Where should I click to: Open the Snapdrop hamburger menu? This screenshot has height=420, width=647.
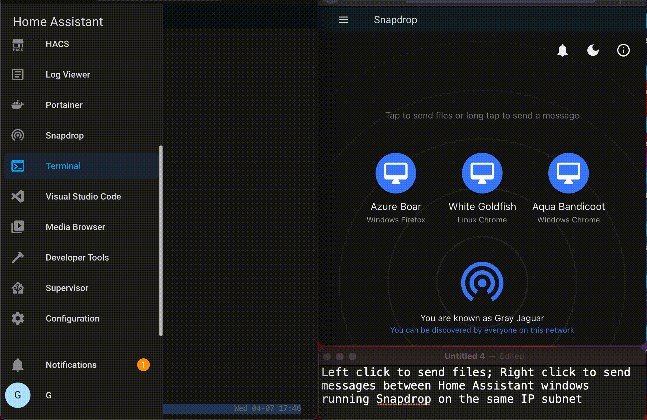click(343, 20)
